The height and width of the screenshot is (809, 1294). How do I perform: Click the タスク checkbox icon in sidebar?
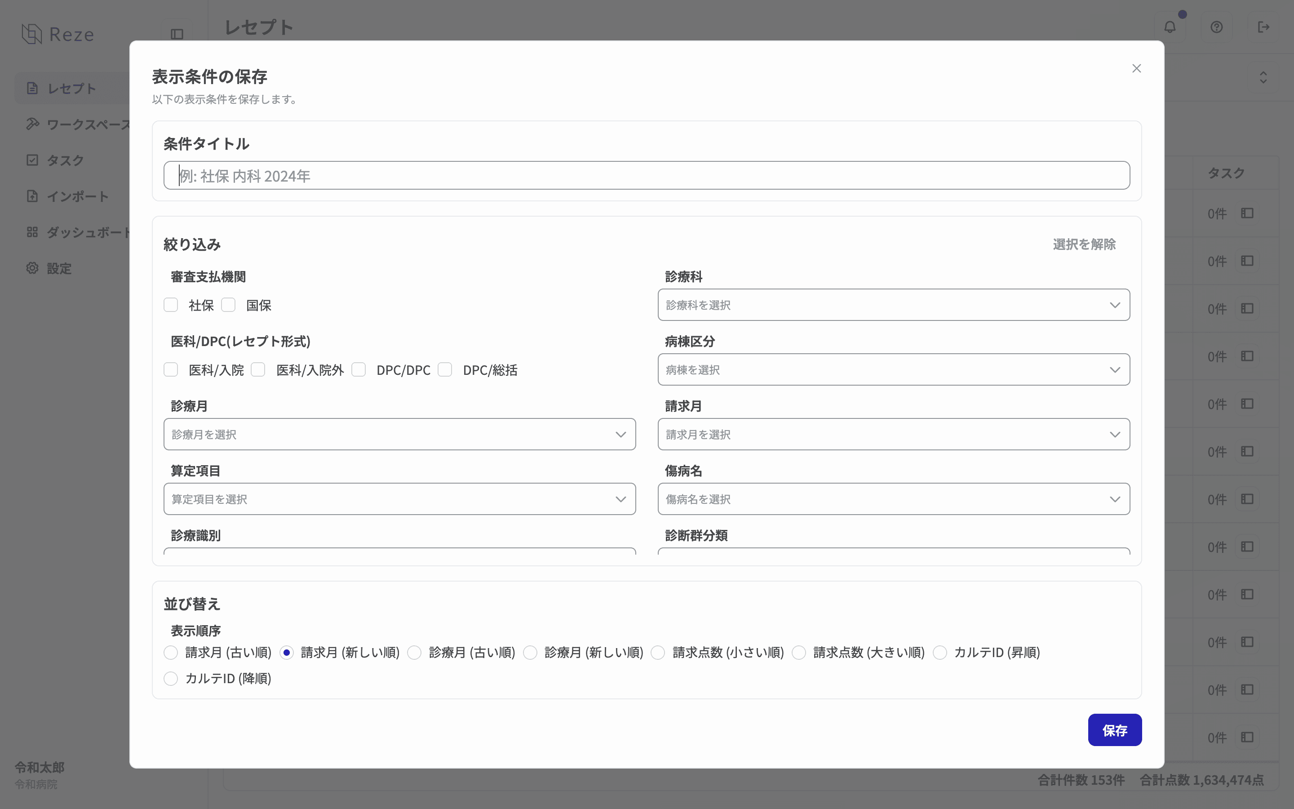coord(32,160)
